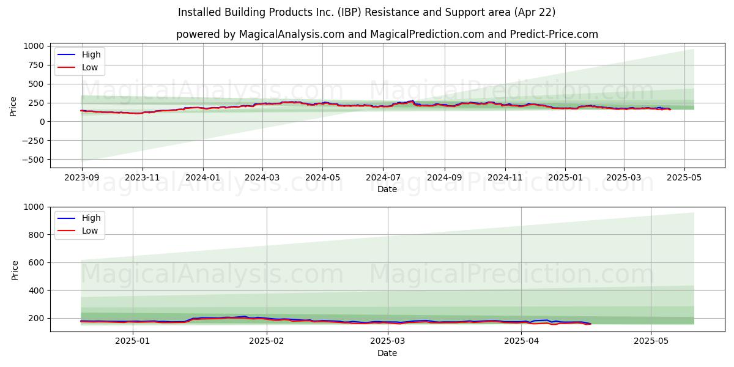This screenshot has height=367, width=734.
Task: Click 'Date' axis label beneath the long-range chart
Action: tap(387, 190)
